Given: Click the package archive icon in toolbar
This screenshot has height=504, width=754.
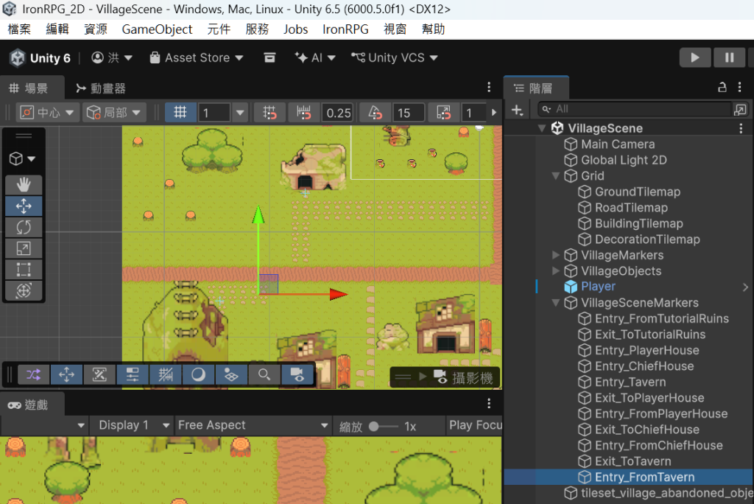Looking at the screenshot, I should pos(269,57).
